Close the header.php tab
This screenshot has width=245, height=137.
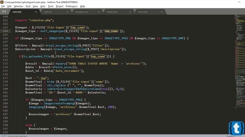point(130,12)
